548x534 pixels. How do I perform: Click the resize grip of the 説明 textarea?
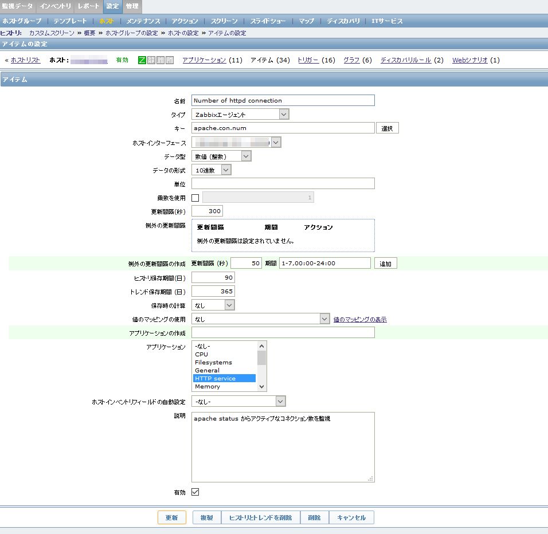pyautogui.click(x=370, y=478)
